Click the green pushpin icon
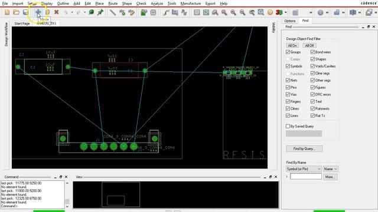 coord(100,12)
